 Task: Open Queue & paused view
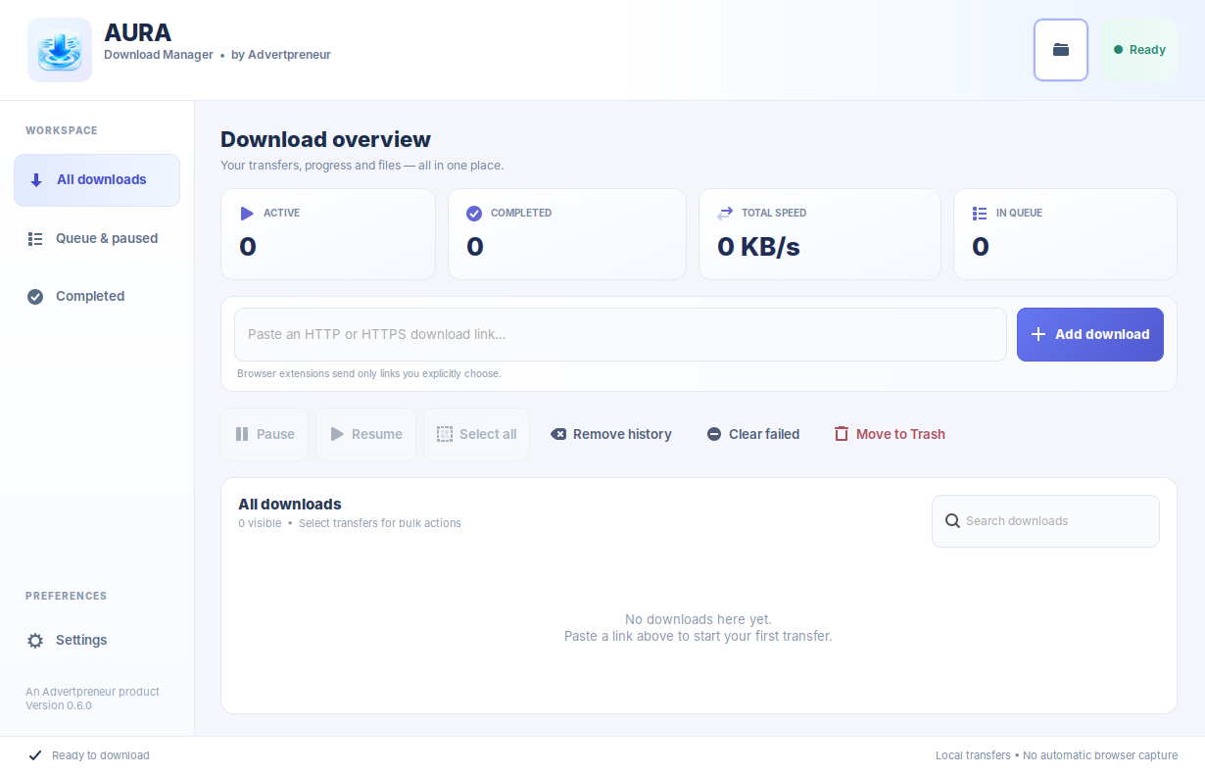[x=97, y=238]
